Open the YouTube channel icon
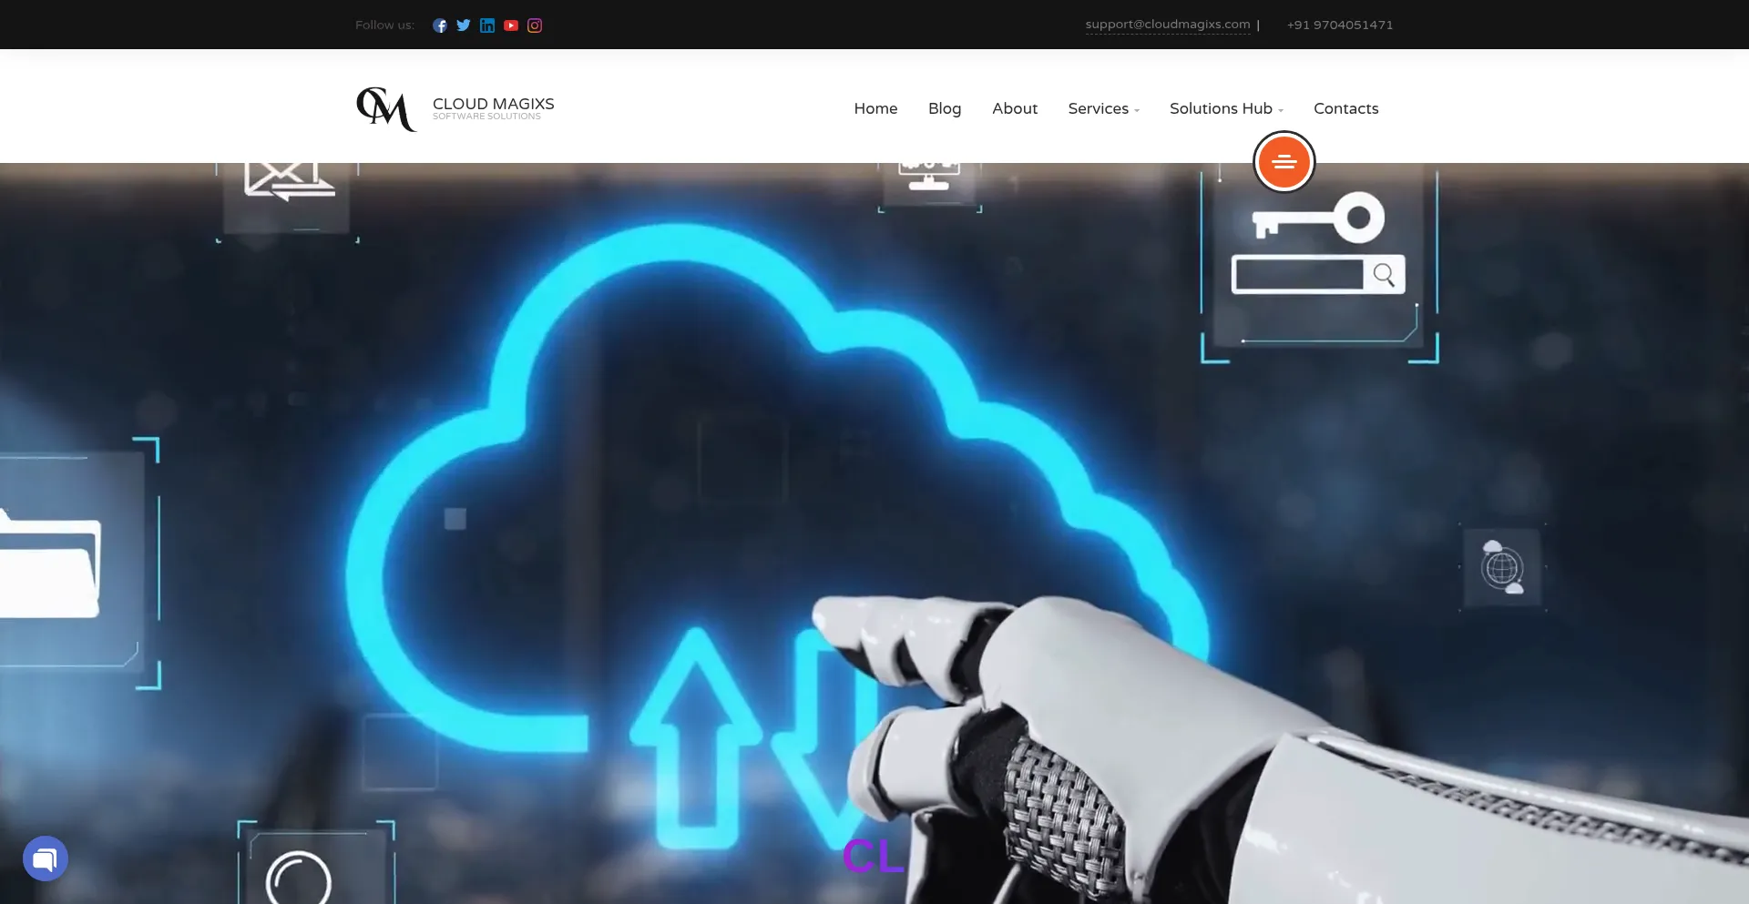1749x904 pixels. point(511,25)
